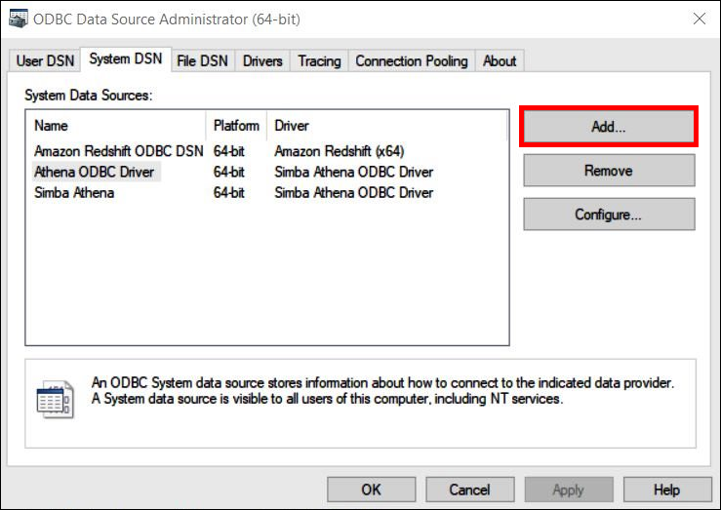Select Amazon Redshift ODBC DSN entry
The height and width of the screenshot is (510, 721).
tap(118, 151)
